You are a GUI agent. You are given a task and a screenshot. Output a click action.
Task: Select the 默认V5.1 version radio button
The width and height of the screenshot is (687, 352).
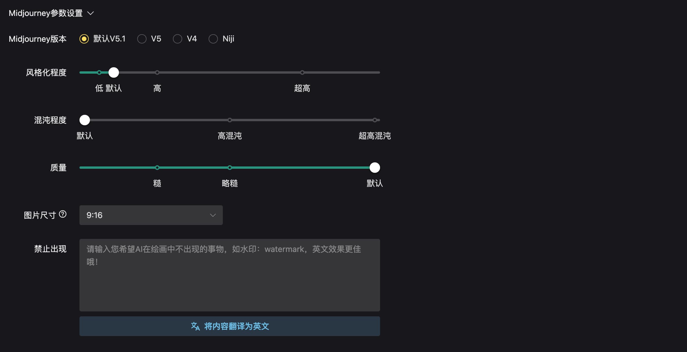(84, 39)
